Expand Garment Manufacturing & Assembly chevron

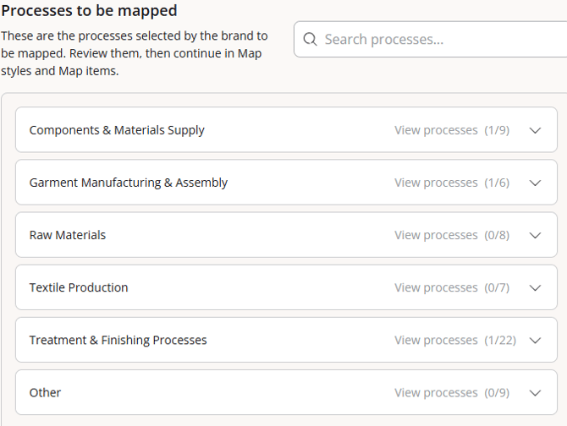[x=535, y=183]
